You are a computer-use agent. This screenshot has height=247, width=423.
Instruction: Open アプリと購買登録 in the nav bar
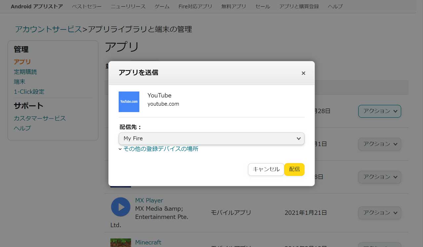(x=299, y=6)
